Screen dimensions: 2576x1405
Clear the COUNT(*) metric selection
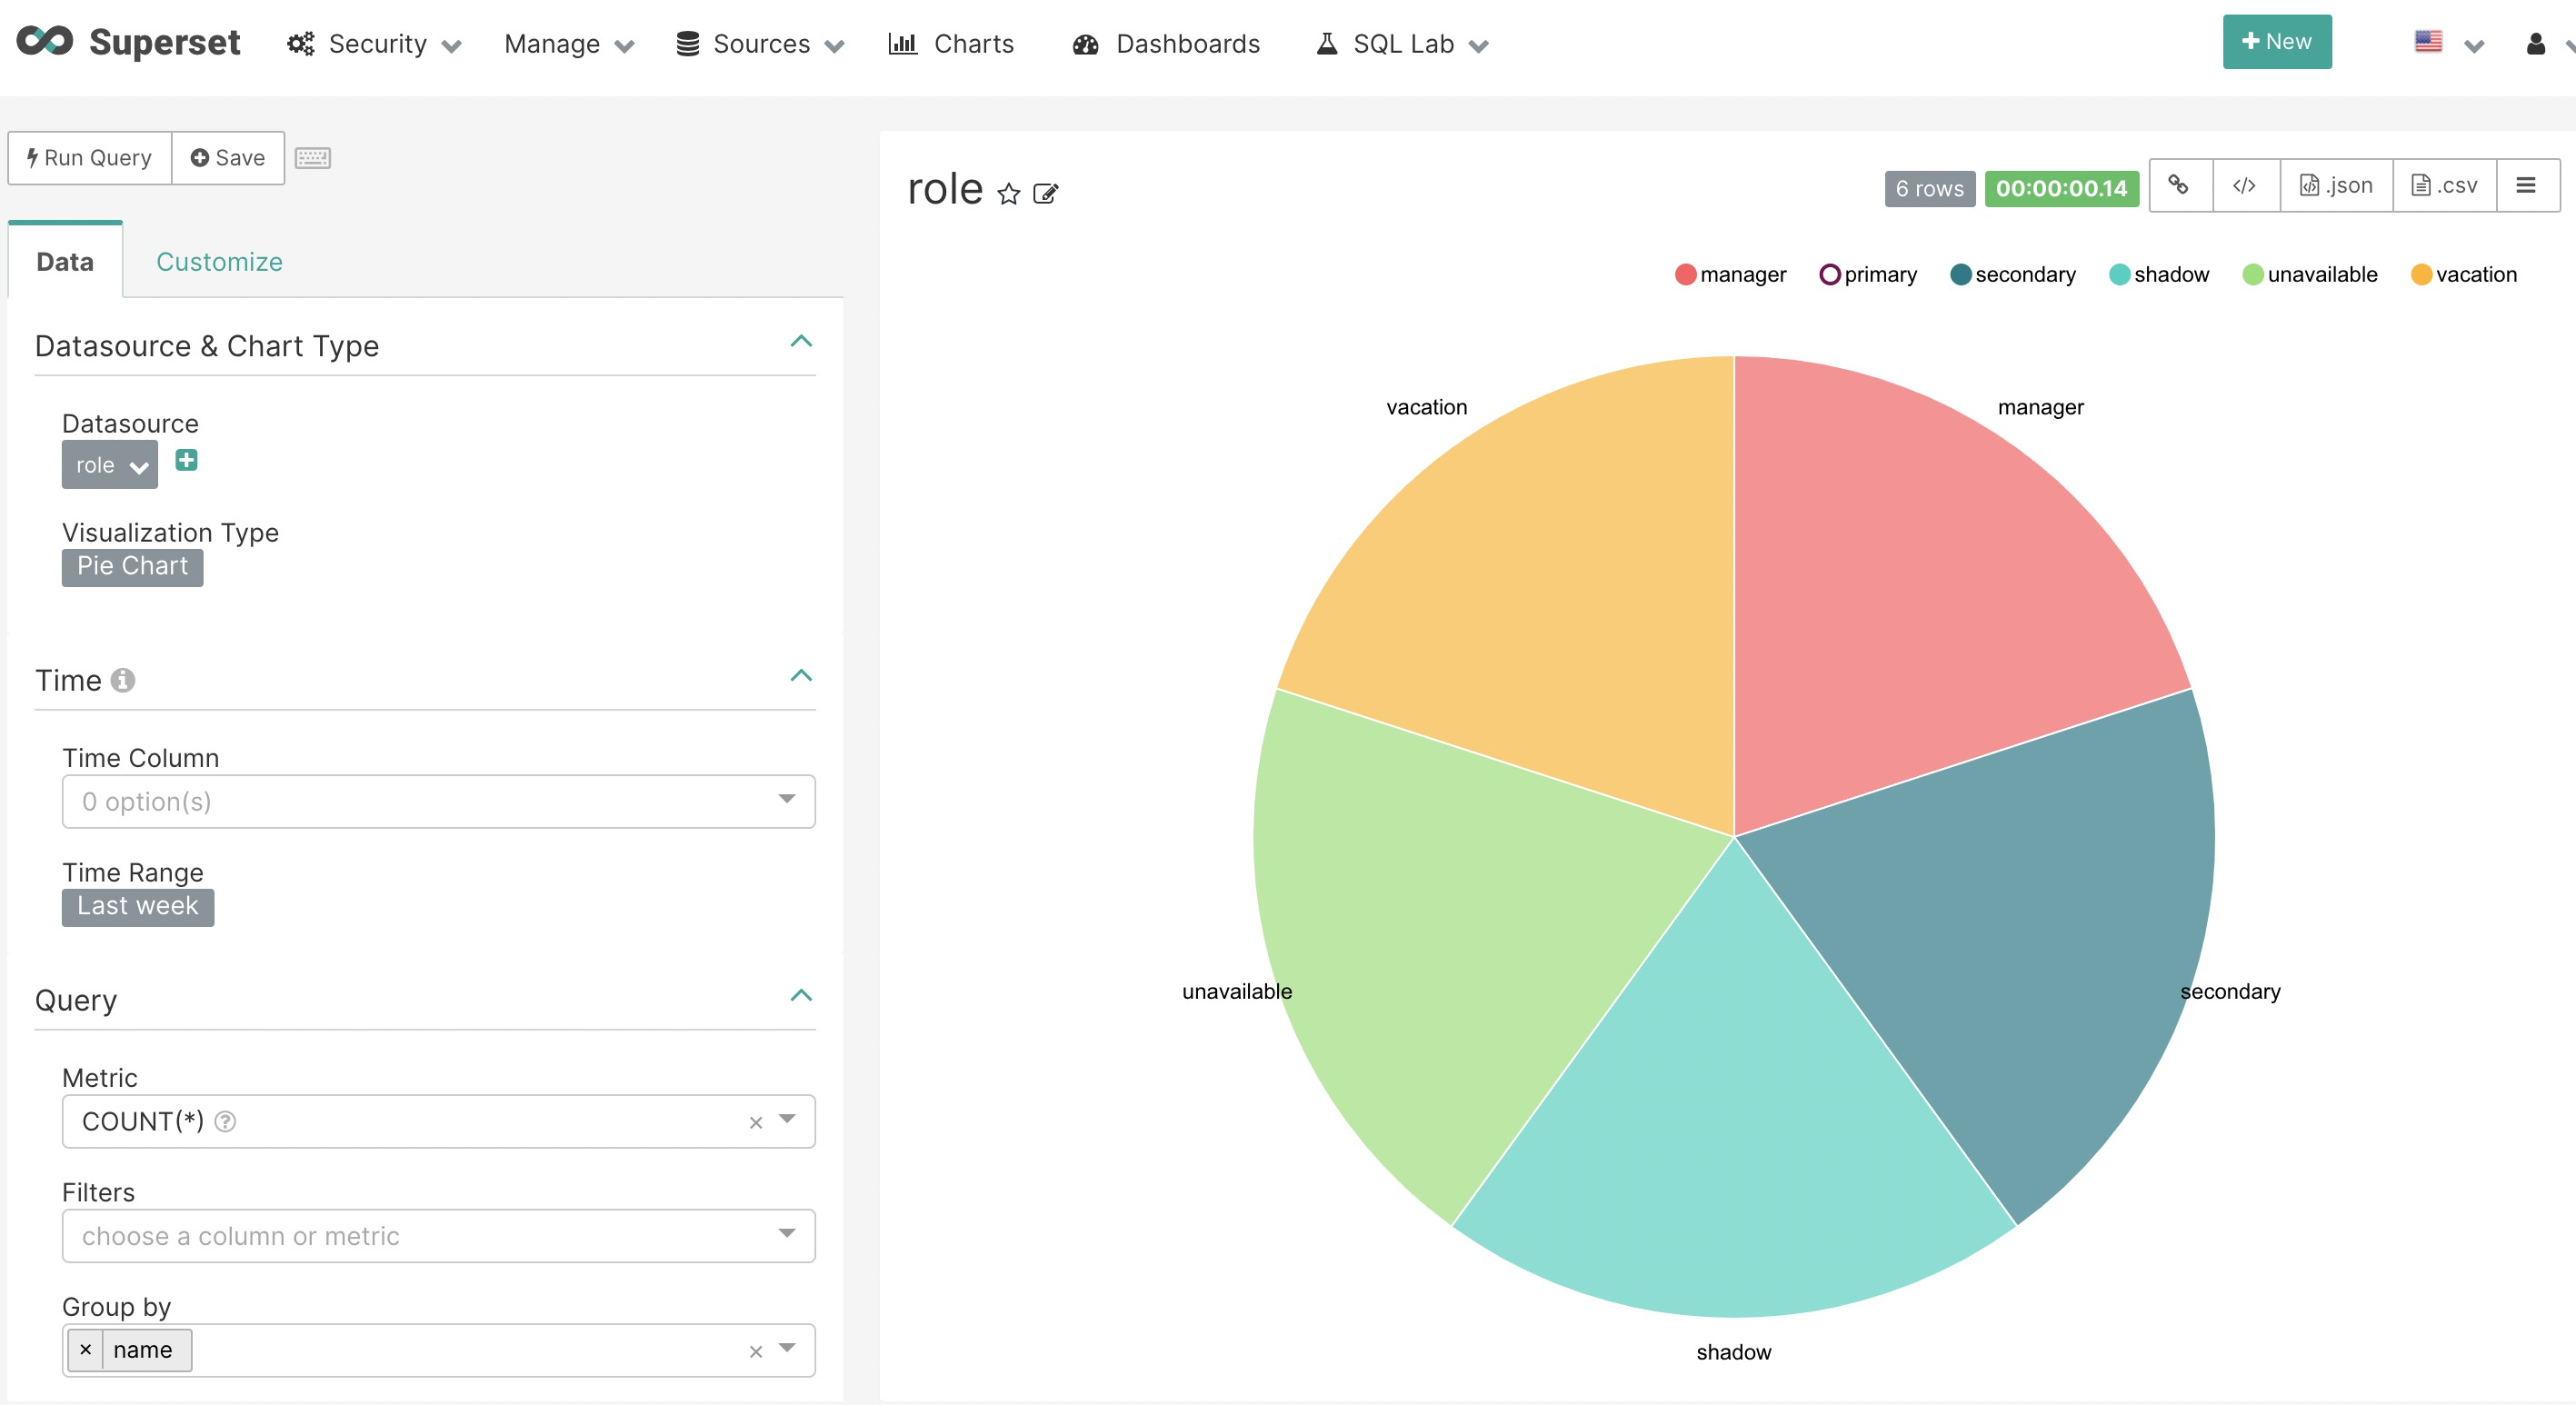click(x=756, y=1122)
